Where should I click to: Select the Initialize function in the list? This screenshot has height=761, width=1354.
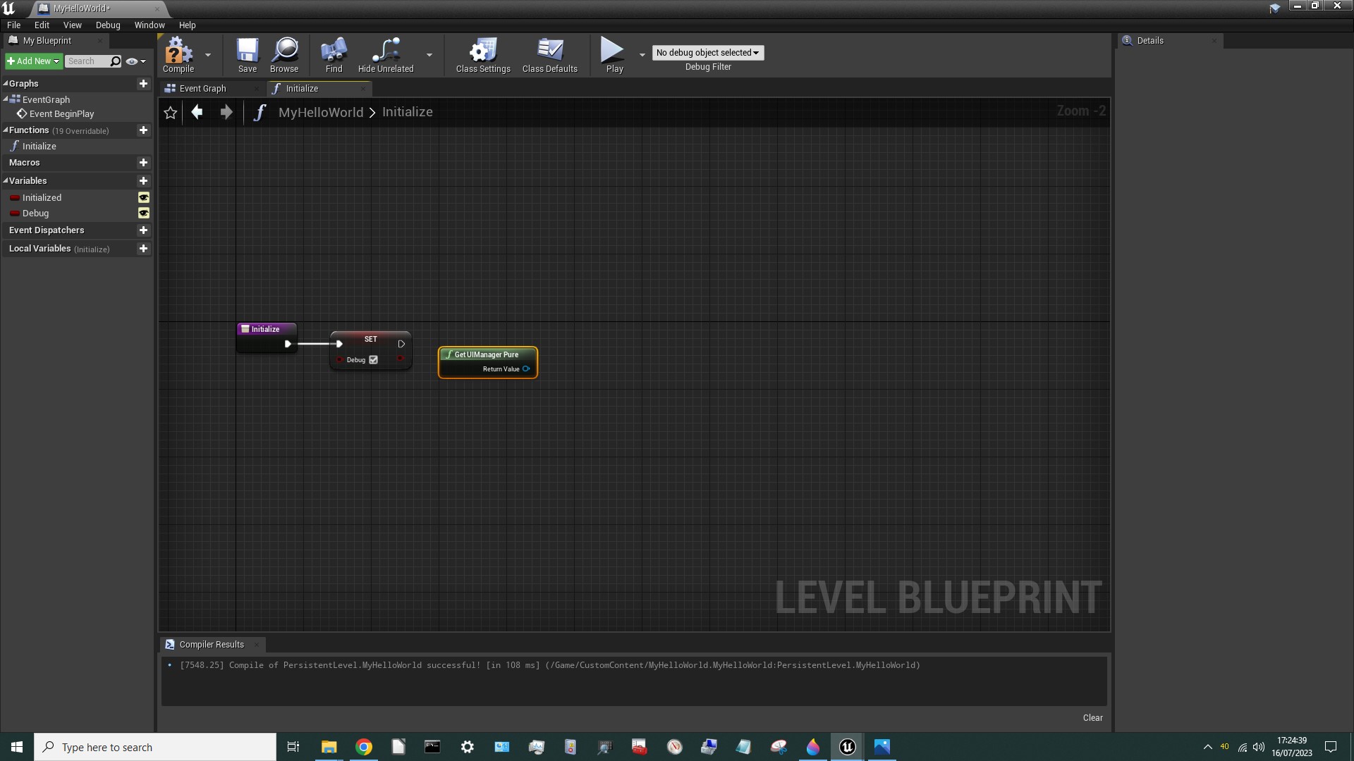click(39, 147)
